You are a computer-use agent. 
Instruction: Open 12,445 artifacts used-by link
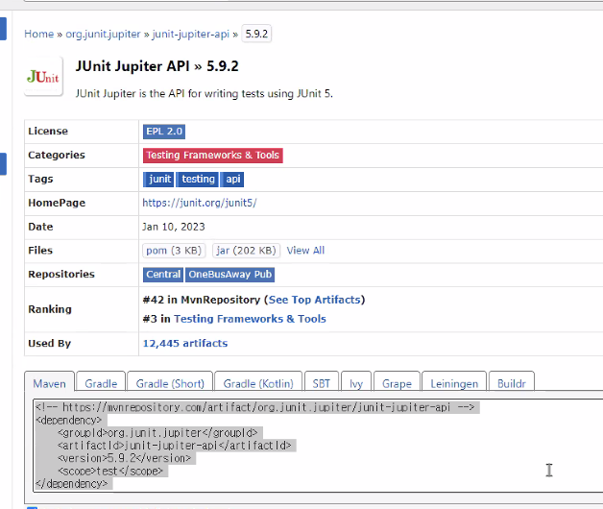tap(185, 343)
